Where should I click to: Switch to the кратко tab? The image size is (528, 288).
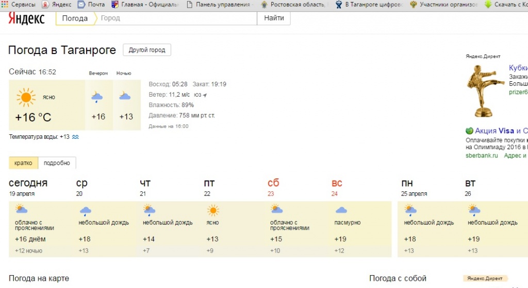click(x=23, y=163)
